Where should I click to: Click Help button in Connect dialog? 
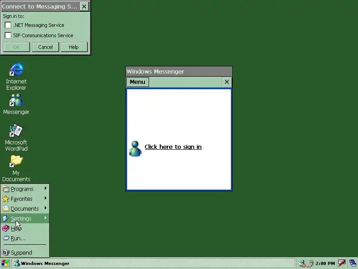point(74,47)
